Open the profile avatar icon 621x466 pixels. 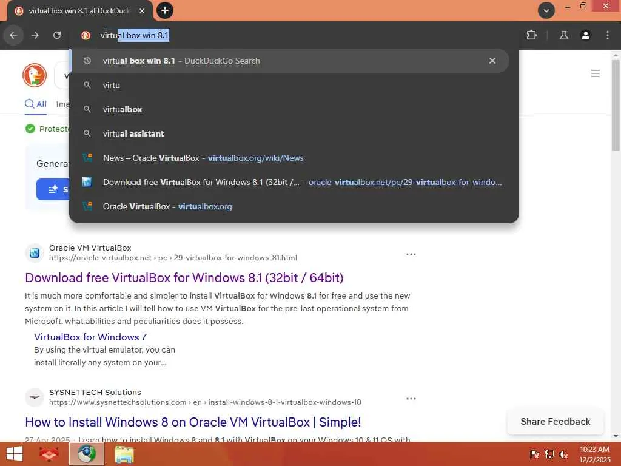585,35
